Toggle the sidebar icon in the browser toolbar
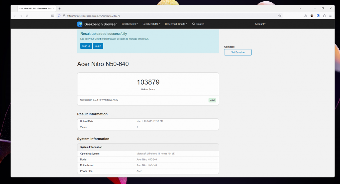The image size is (340, 184). (52, 16)
